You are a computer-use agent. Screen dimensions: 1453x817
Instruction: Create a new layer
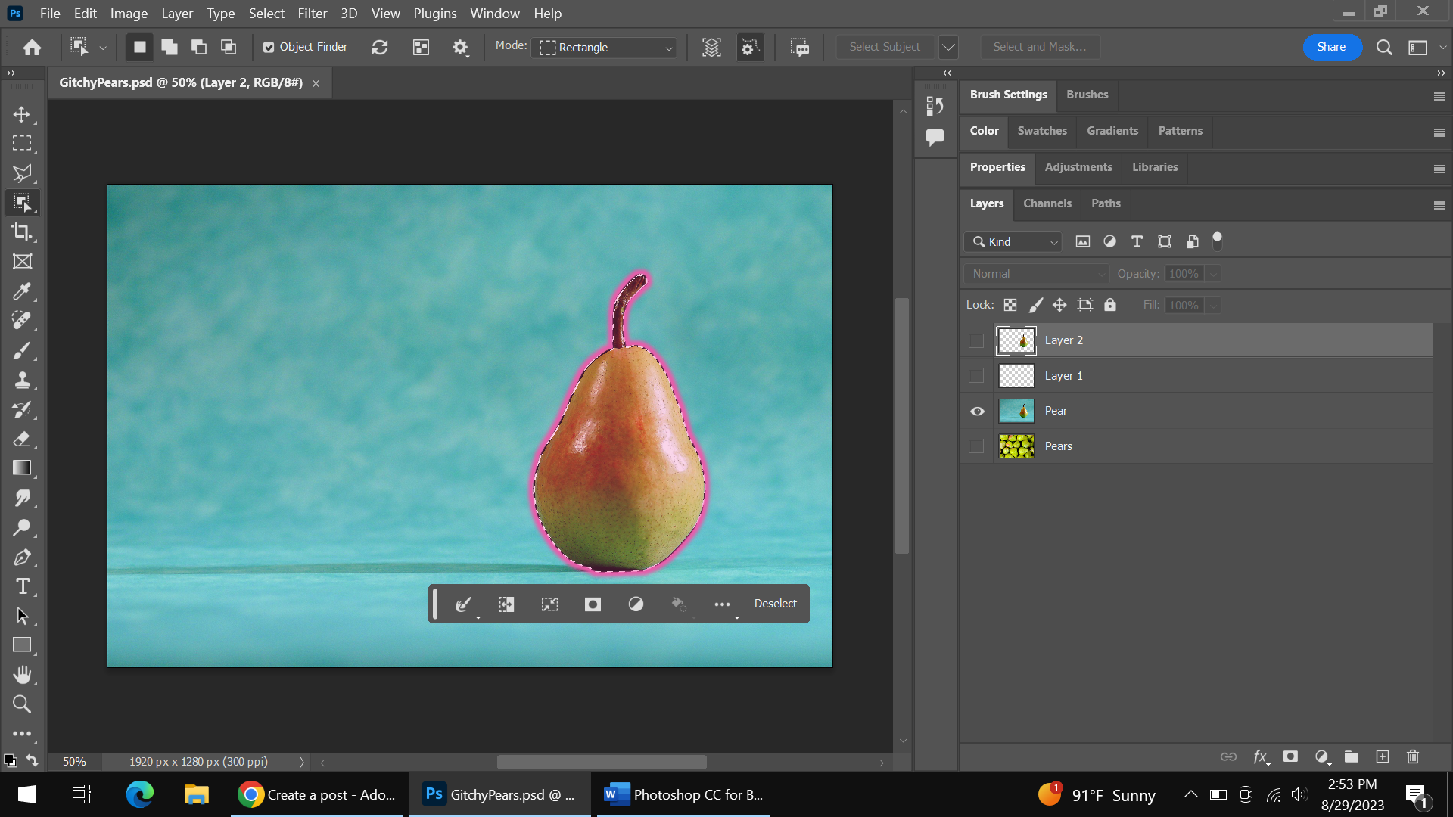point(1384,756)
